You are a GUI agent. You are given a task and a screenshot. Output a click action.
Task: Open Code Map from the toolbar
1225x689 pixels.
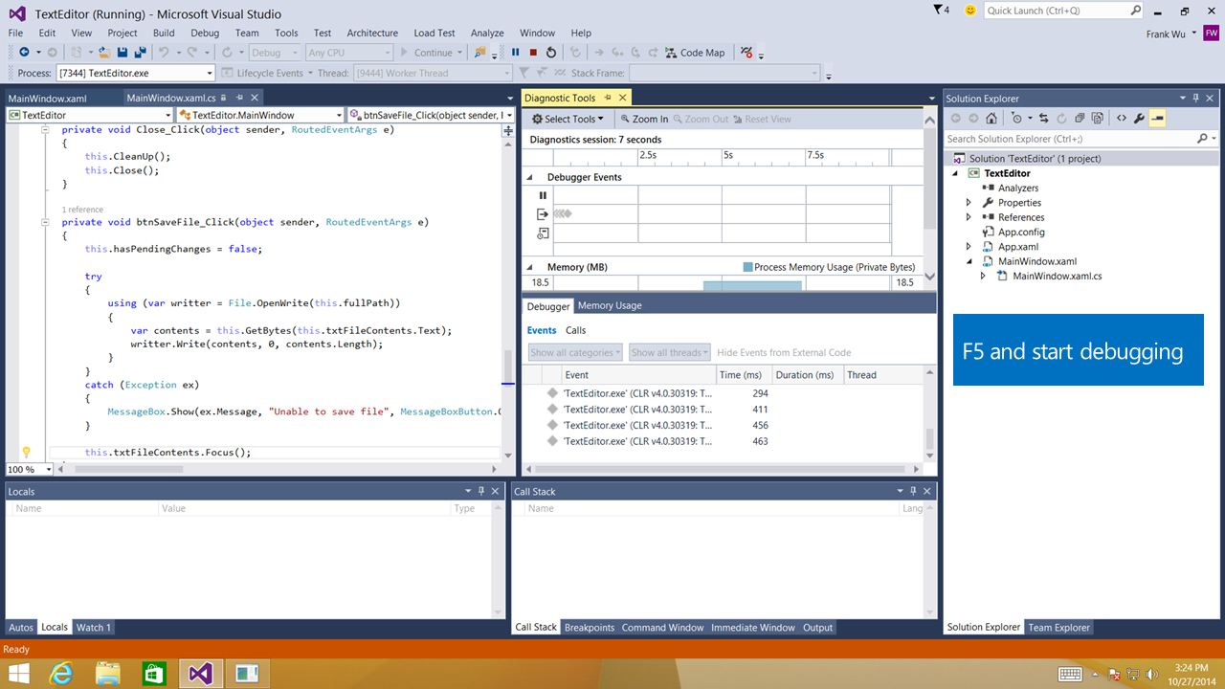[x=695, y=53]
